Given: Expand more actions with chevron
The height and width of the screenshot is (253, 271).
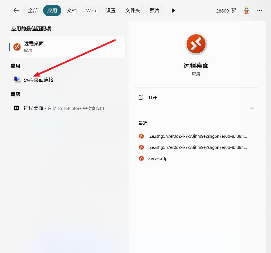Looking at the screenshot, I should pyautogui.click(x=252, y=108).
